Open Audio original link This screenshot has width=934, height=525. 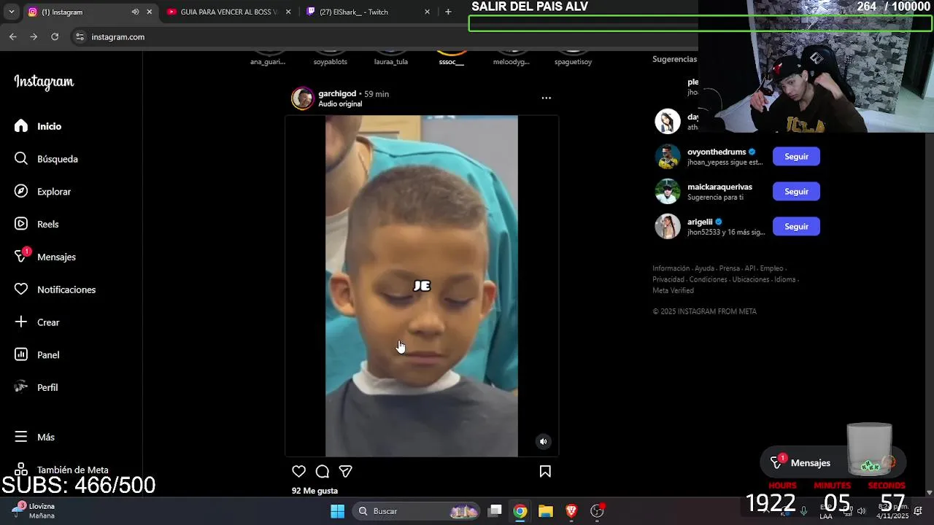(x=340, y=104)
